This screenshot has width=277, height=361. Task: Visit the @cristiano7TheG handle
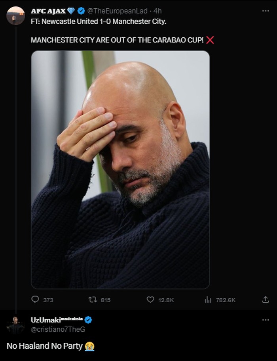[58, 329]
